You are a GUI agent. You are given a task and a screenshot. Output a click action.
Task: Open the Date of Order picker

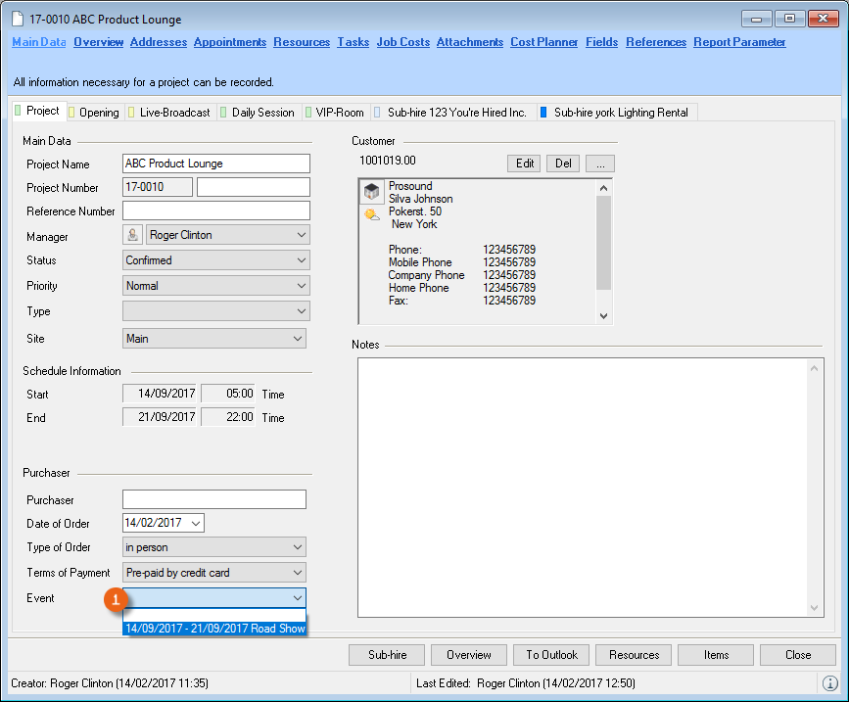click(x=195, y=523)
